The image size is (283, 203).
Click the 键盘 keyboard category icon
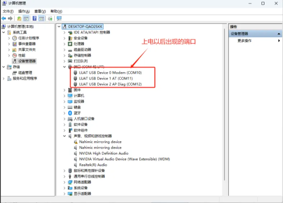coord(70,107)
